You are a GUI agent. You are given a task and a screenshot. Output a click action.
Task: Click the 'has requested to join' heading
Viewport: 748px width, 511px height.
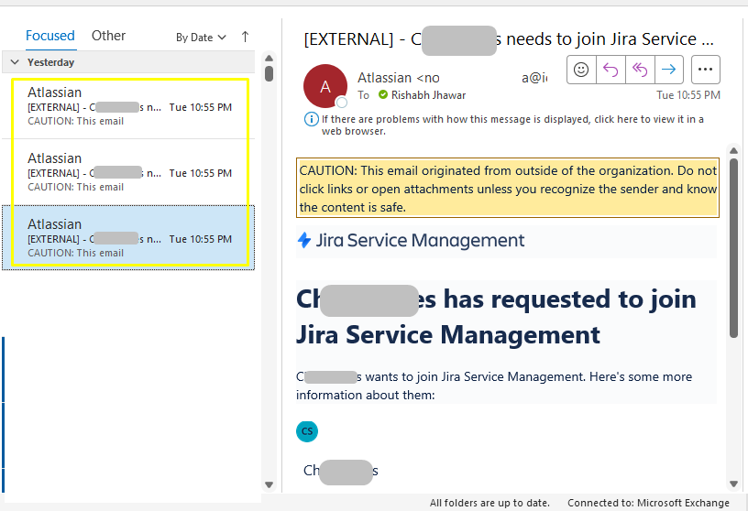click(x=496, y=317)
